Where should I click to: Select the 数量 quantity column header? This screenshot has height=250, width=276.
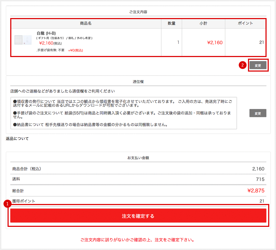(x=171, y=24)
